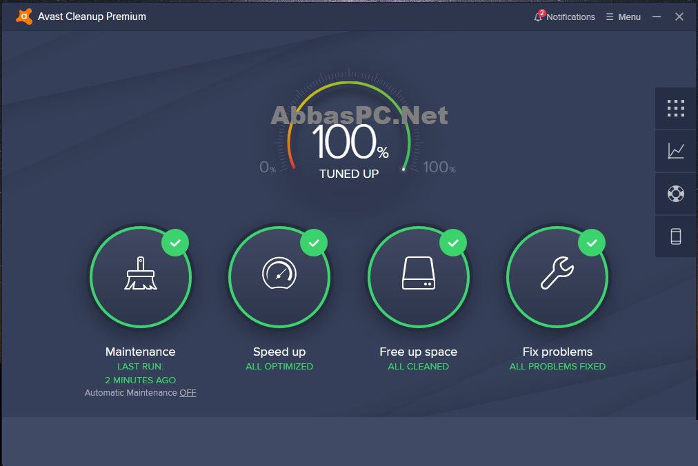Click the LAST RUN: text
698x466 pixels.
[140, 366]
